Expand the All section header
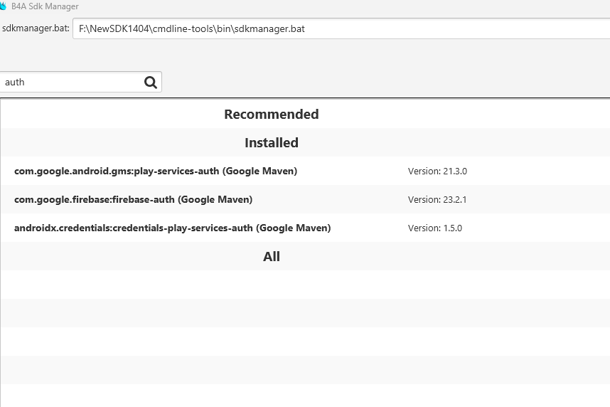This screenshot has width=610, height=407. [x=271, y=256]
